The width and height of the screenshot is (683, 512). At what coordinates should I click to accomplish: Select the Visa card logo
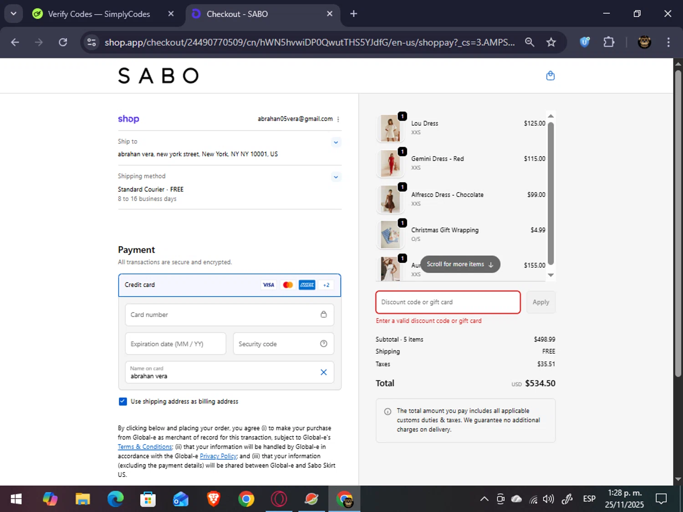pos(269,285)
